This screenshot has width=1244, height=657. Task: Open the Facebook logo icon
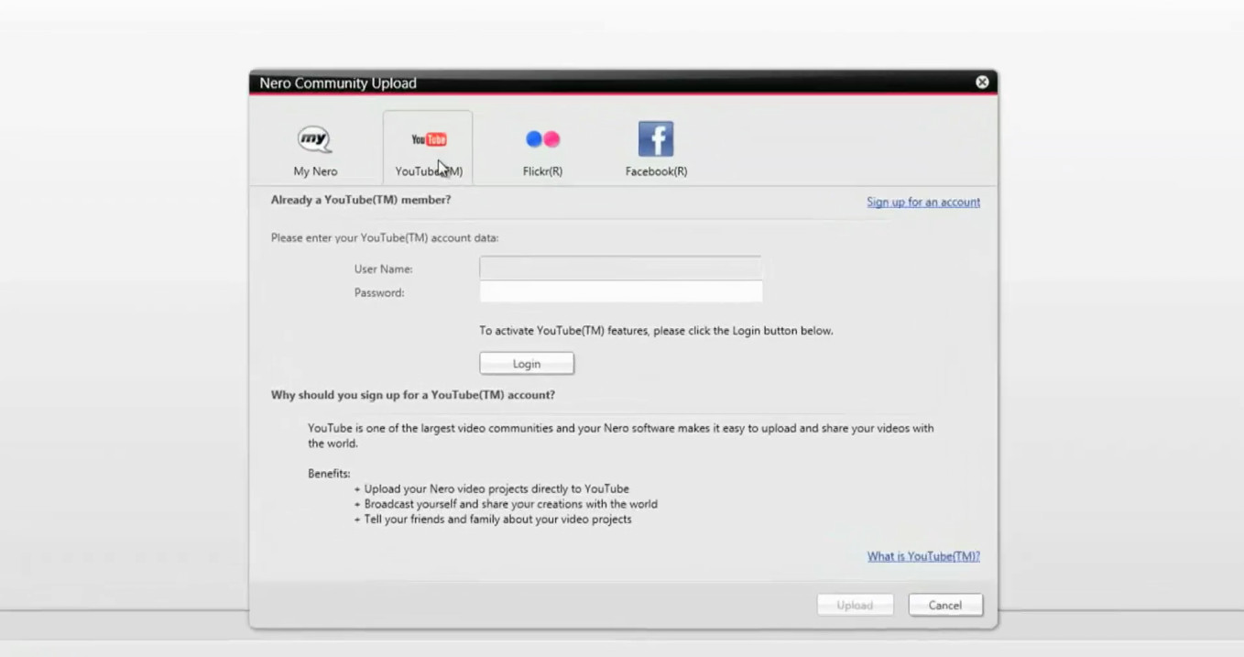point(656,139)
